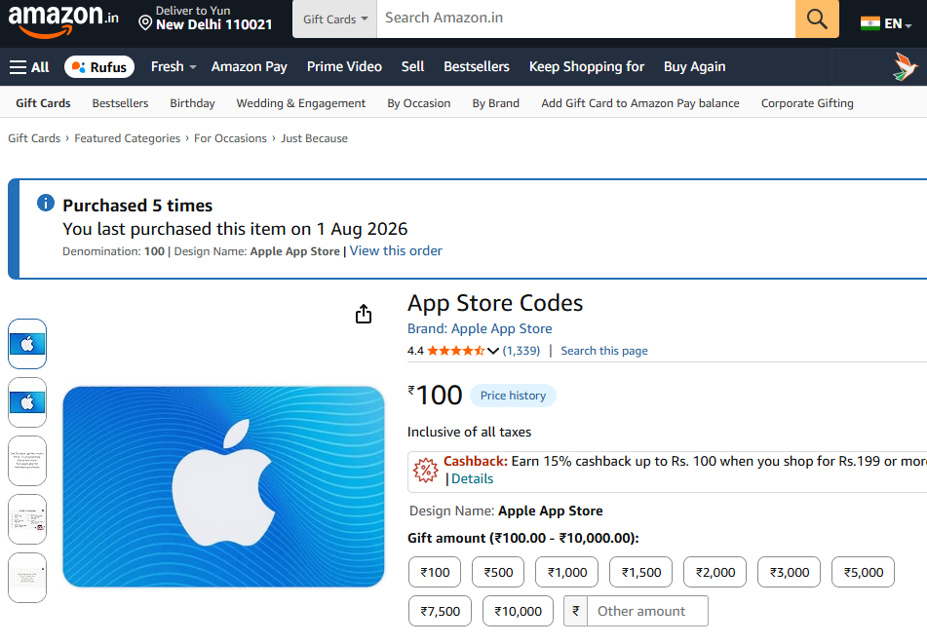Choose the ₹5,000 gift amount
This screenshot has width=927, height=644.
pos(863,572)
